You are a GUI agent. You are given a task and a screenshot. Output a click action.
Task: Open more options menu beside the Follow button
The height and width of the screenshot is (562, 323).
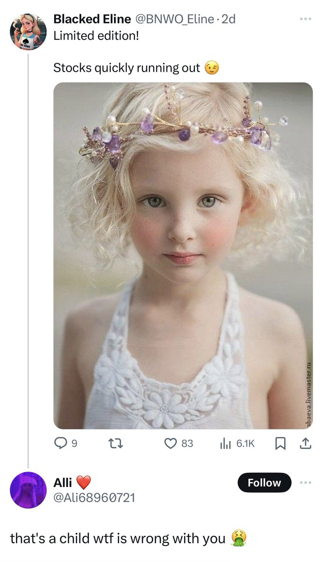pyautogui.click(x=305, y=483)
